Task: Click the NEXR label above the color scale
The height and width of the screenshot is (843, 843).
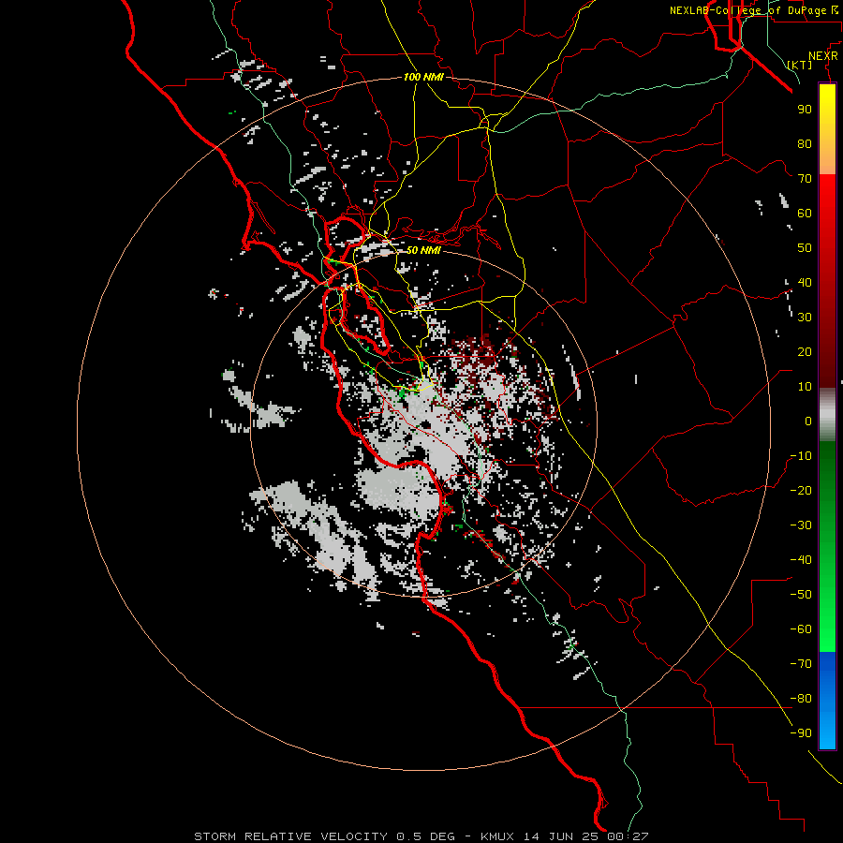Action: click(x=823, y=56)
